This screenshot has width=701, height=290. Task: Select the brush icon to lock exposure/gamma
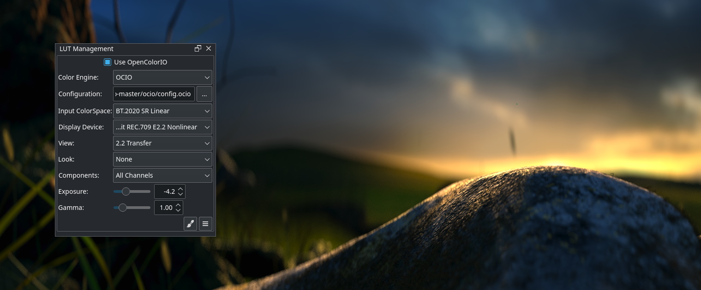tap(190, 224)
